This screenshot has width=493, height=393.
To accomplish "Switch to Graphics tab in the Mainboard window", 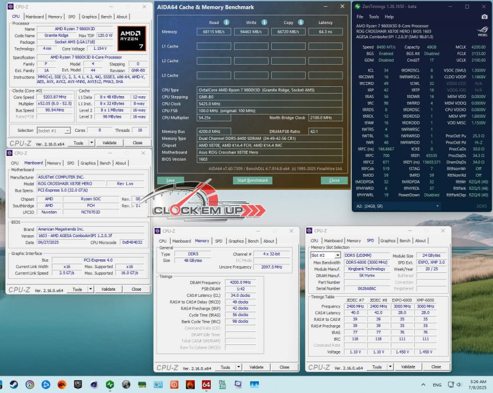I will (x=88, y=163).
